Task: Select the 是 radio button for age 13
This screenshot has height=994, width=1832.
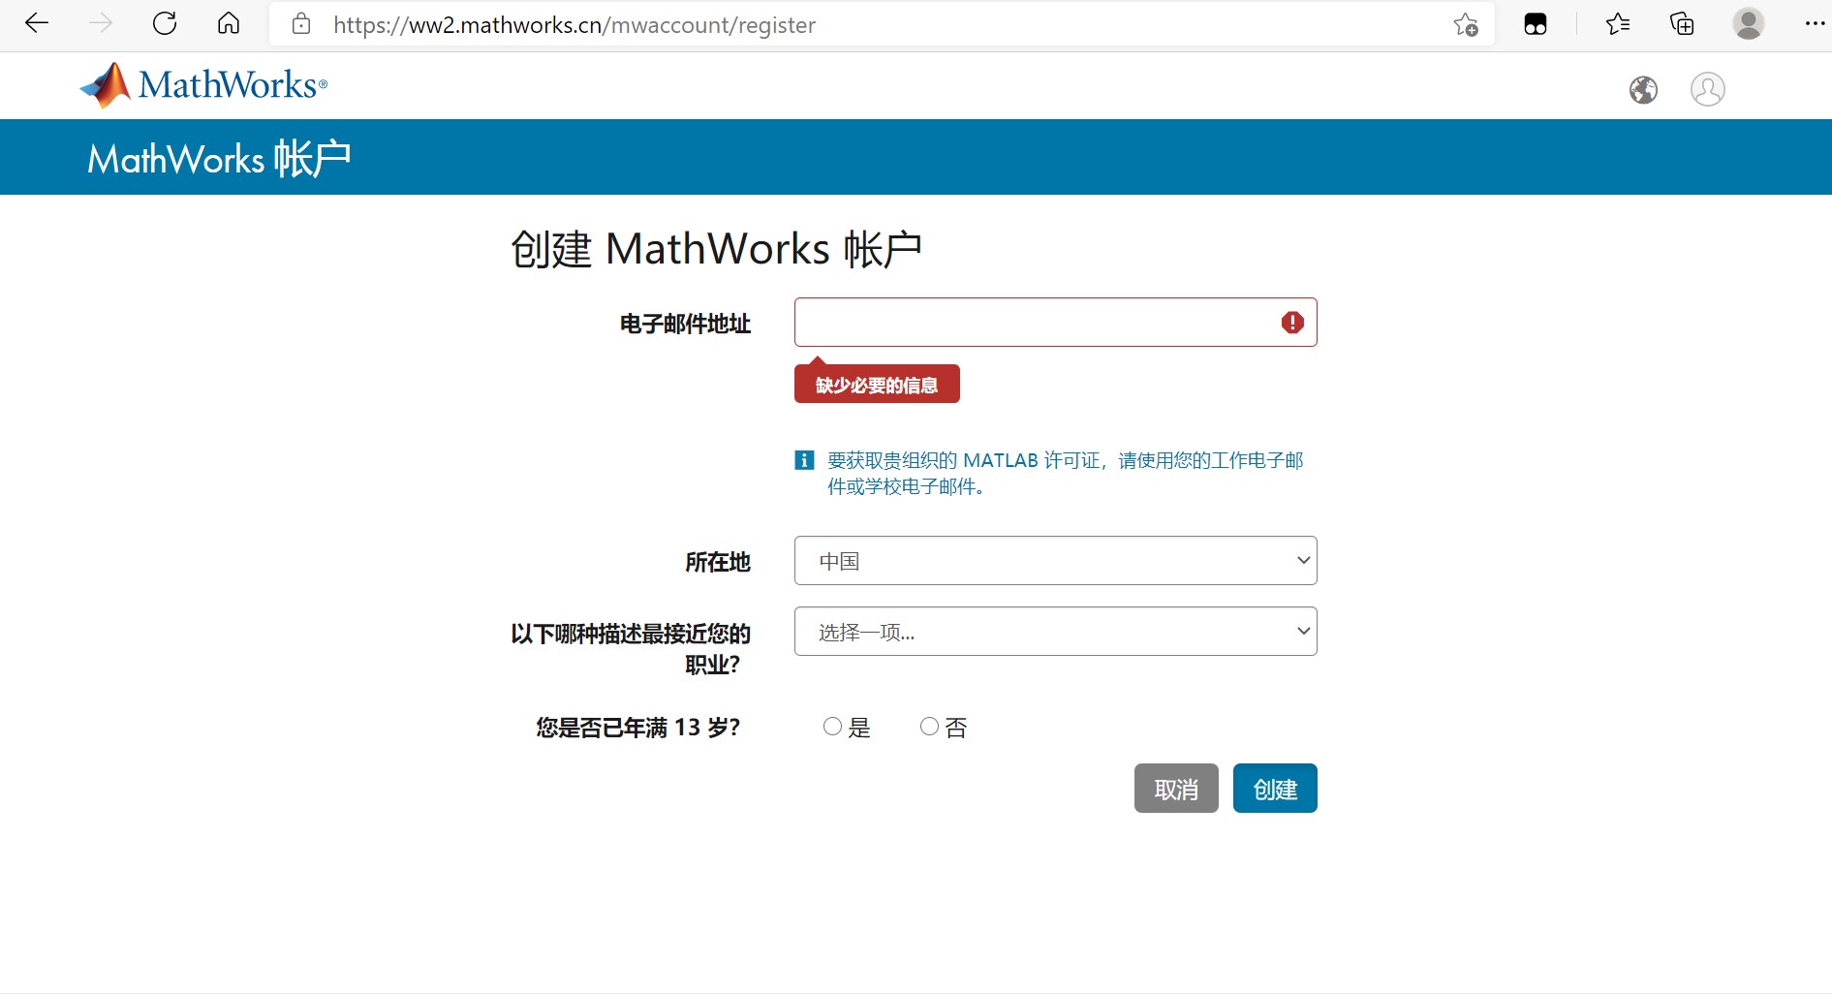Action: click(x=832, y=727)
